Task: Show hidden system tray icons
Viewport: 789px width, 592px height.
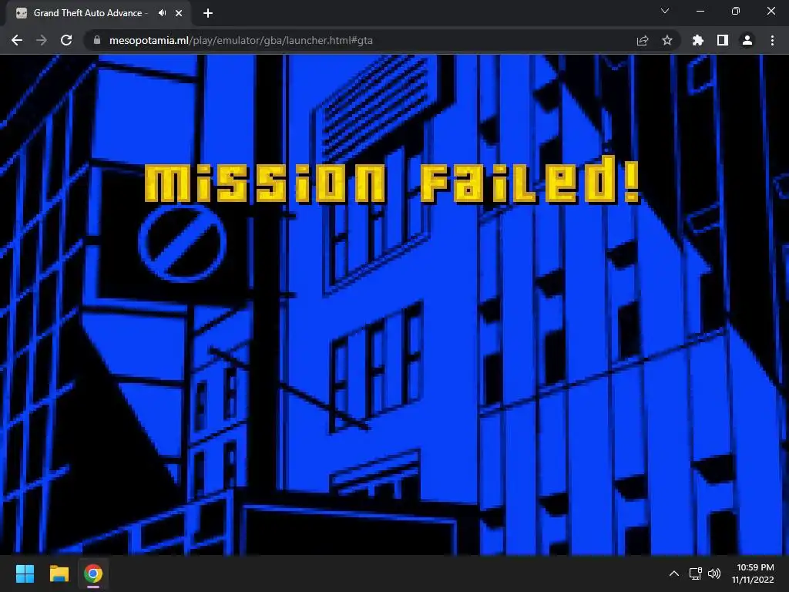Action: 674,573
